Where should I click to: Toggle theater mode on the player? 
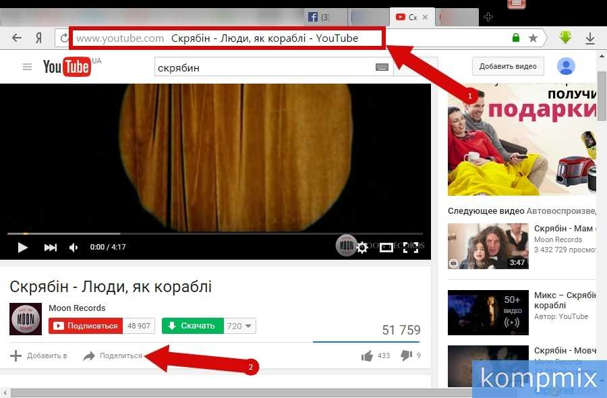point(386,247)
